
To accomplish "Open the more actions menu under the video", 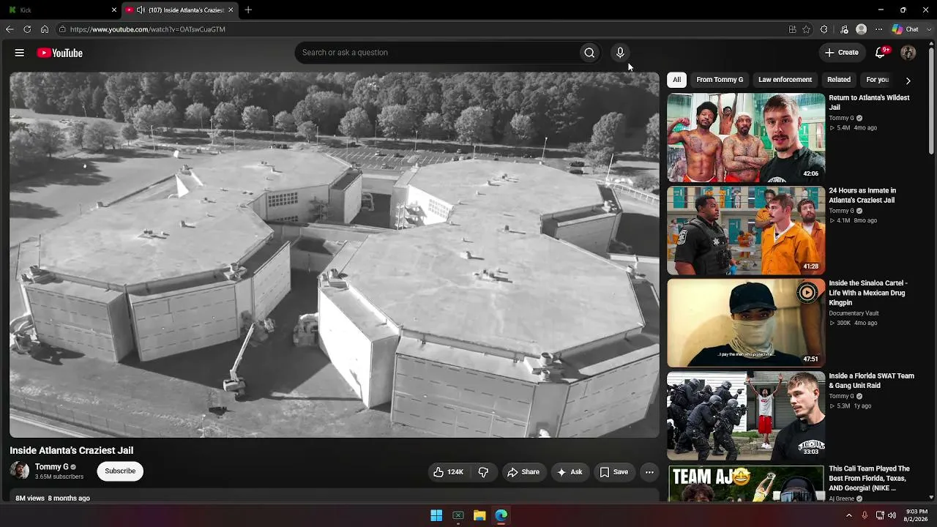I will 649,472.
